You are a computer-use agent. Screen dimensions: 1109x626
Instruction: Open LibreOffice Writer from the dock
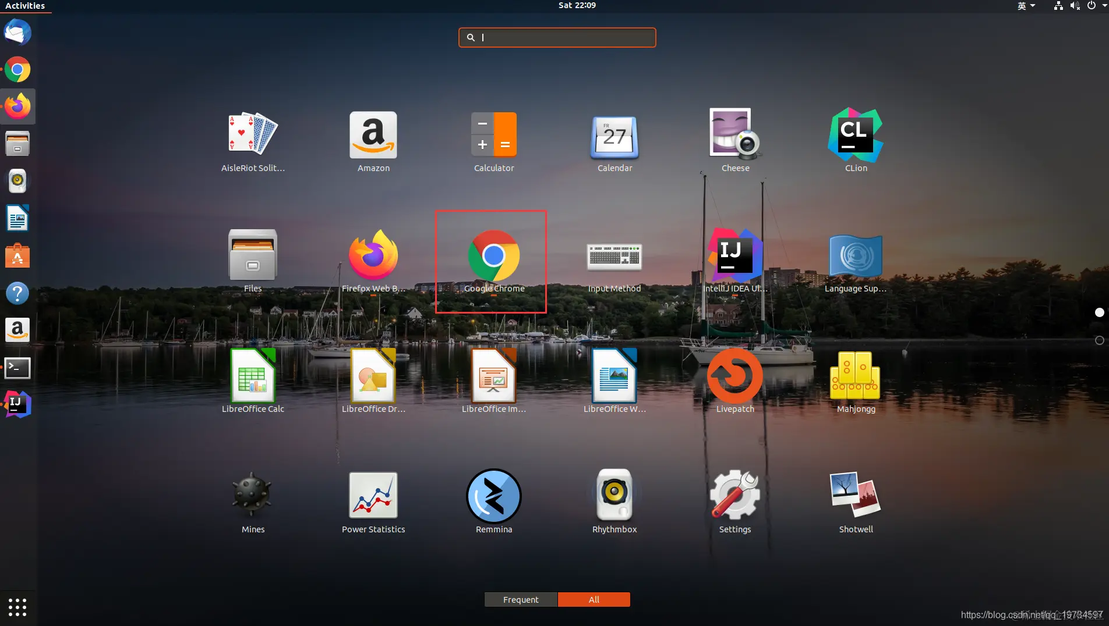coord(17,218)
